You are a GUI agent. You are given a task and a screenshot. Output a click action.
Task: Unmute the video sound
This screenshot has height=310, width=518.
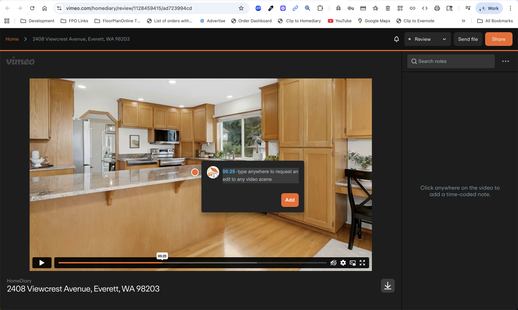tap(333, 263)
